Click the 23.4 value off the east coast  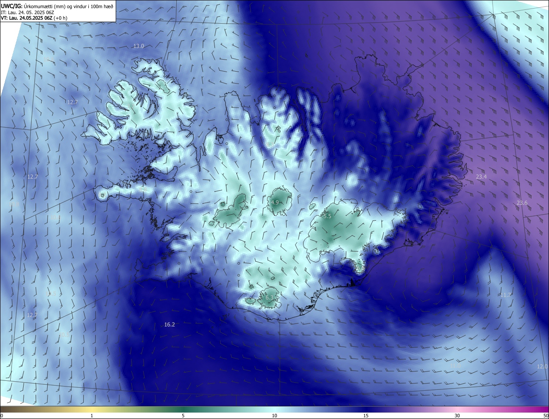pos(482,177)
